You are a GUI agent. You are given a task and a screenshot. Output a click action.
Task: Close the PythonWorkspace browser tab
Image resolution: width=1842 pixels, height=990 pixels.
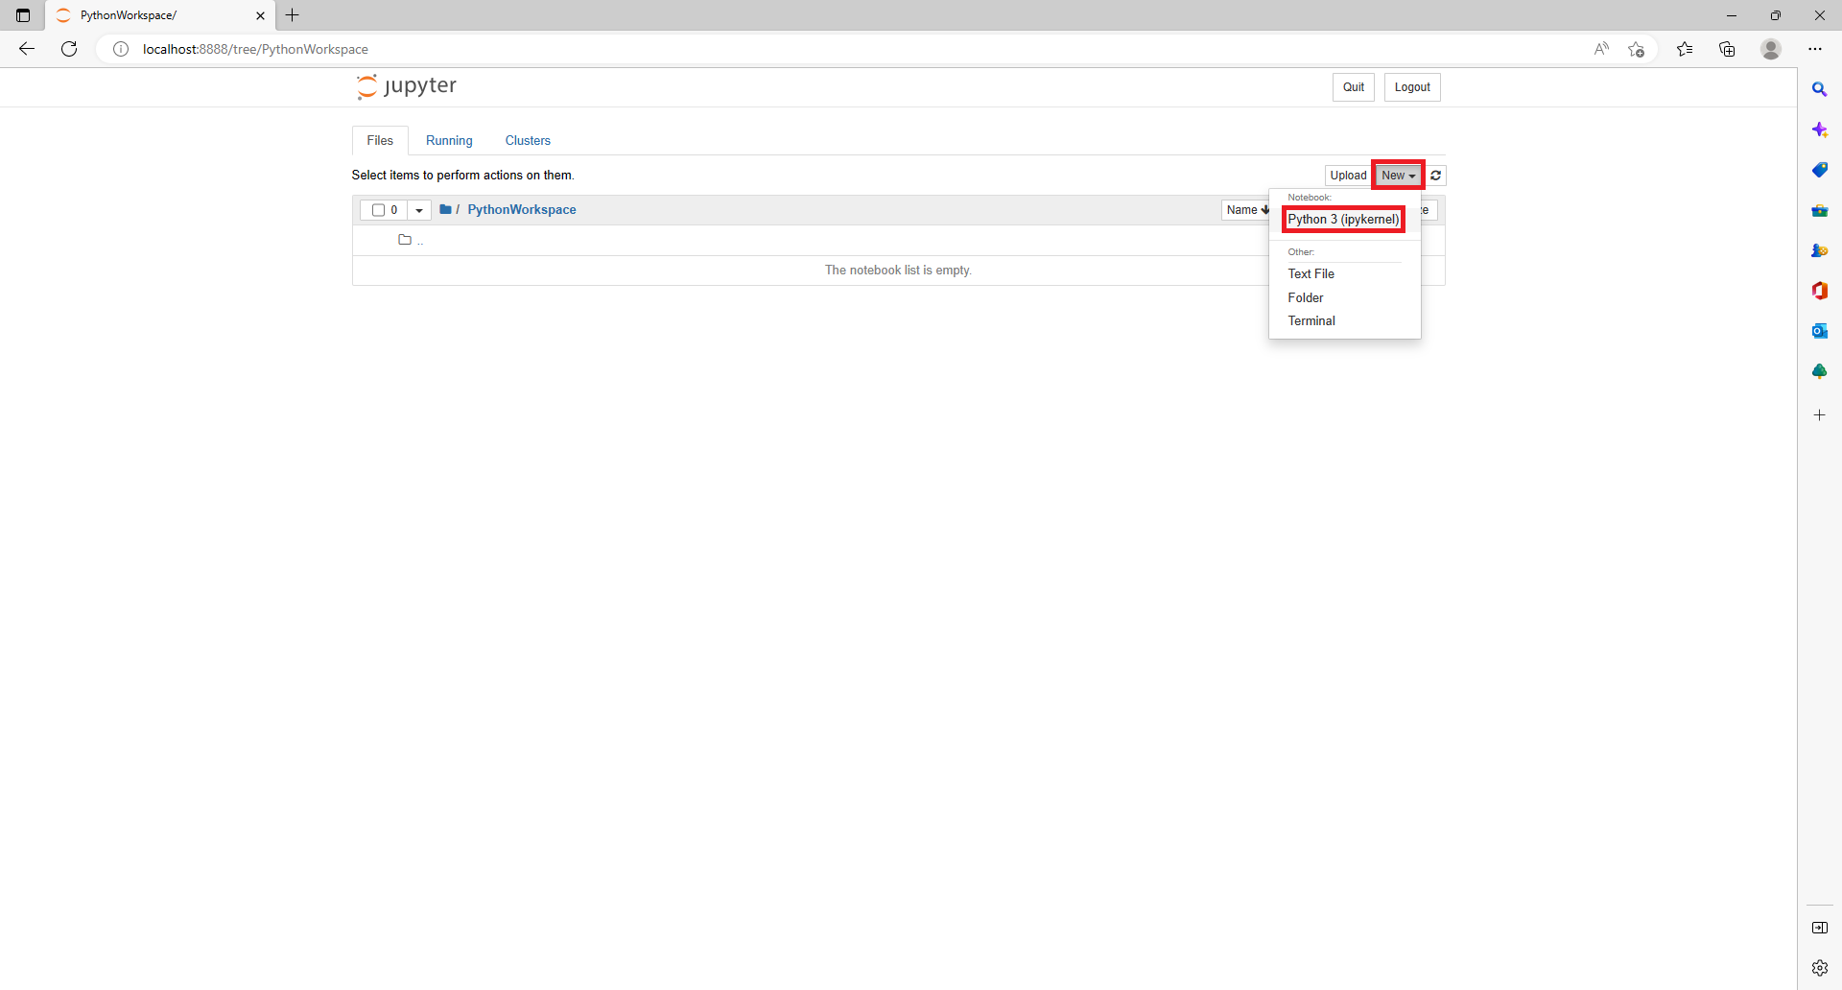point(260,15)
